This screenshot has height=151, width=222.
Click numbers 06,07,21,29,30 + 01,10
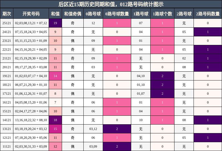(x=31, y=85)
